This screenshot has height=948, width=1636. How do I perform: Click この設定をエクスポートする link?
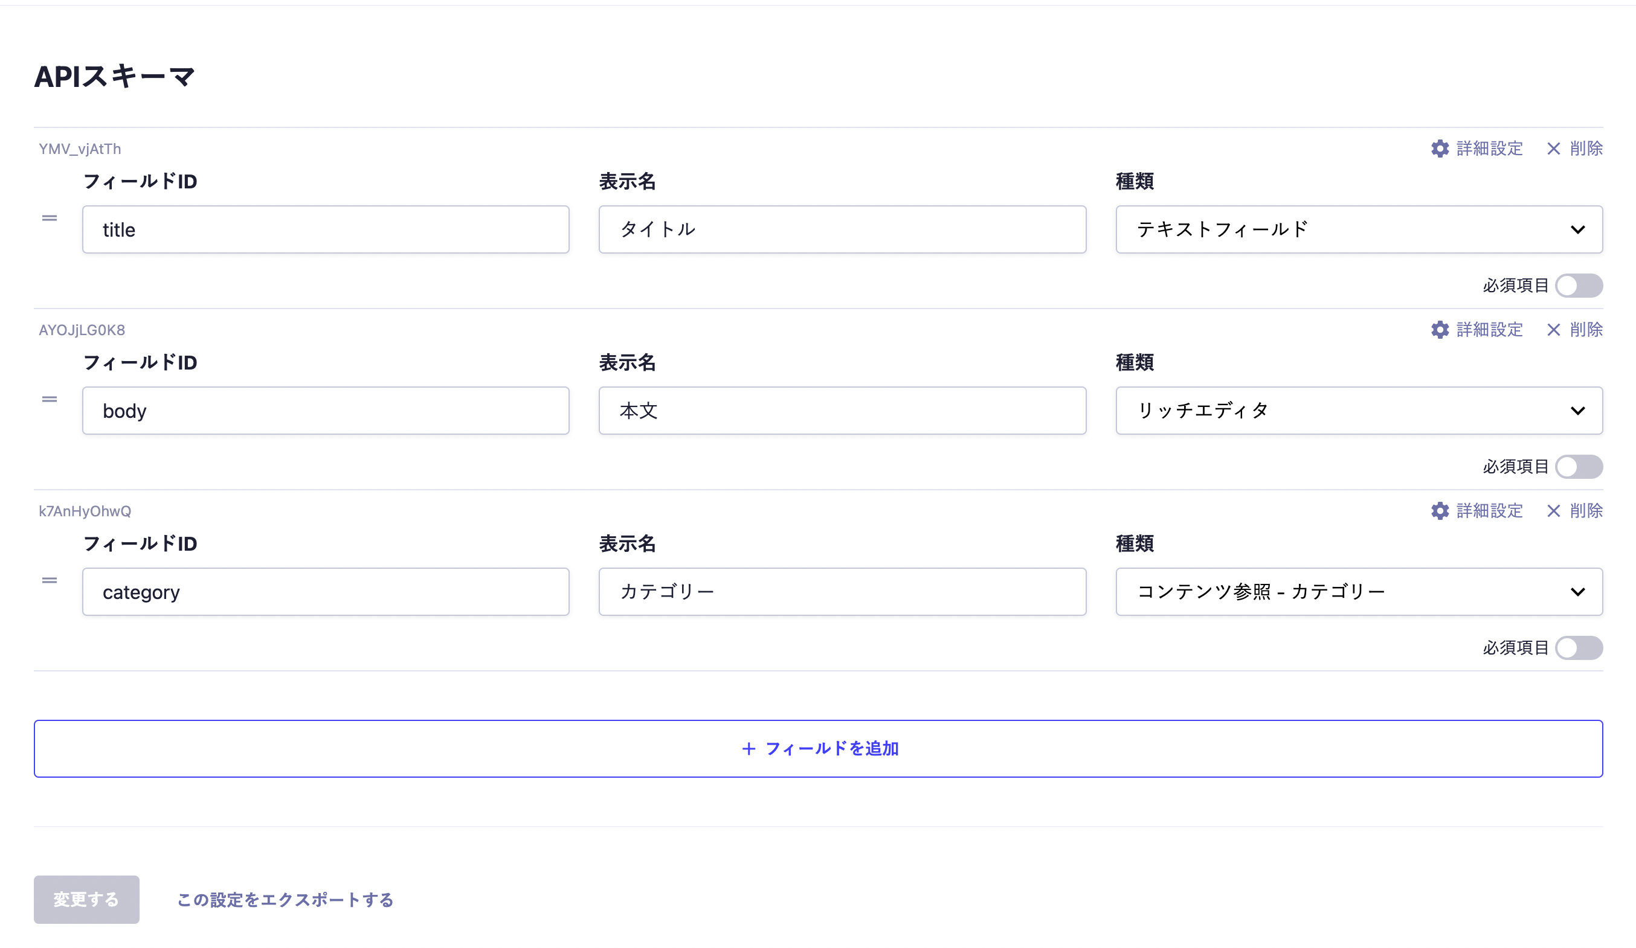click(x=285, y=899)
